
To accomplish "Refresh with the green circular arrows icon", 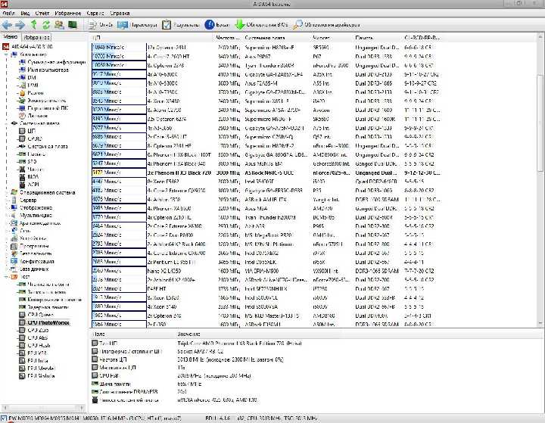I will coord(46,25).
